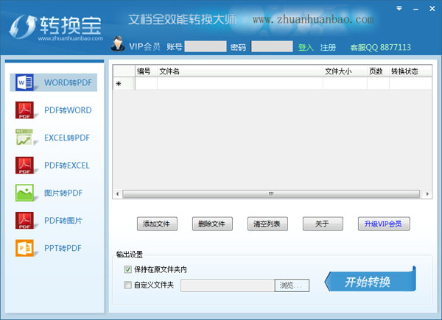Viewport: 442px width, 320px height.
Task: Focus the 账号 account input field
Action: click(206, 46)
